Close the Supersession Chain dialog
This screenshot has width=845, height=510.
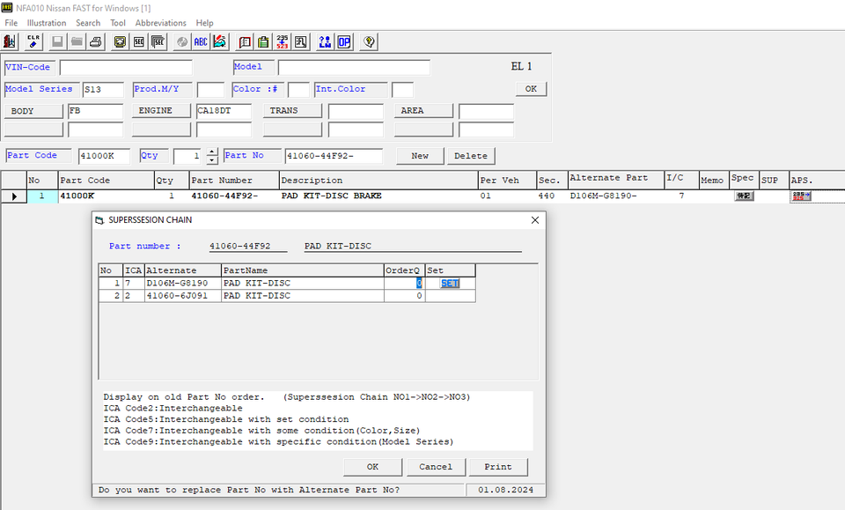(534, 219)
